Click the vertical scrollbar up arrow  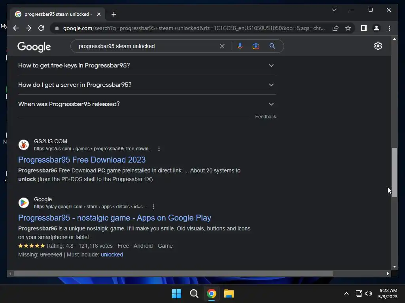click(x=394, y=39)
